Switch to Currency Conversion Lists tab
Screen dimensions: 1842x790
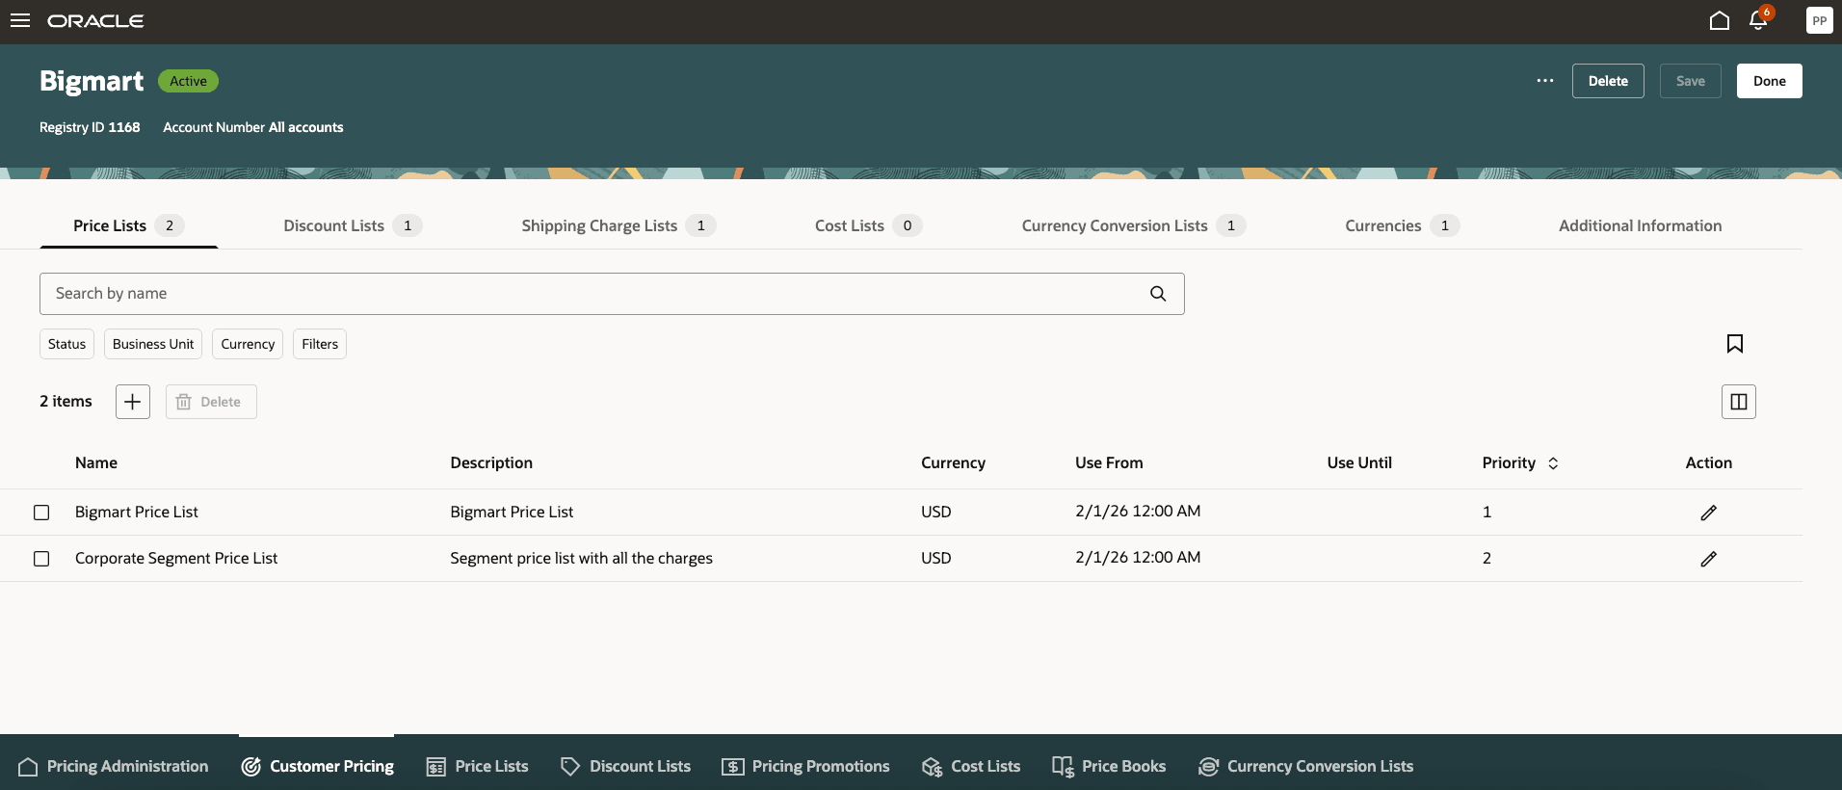1134,225
